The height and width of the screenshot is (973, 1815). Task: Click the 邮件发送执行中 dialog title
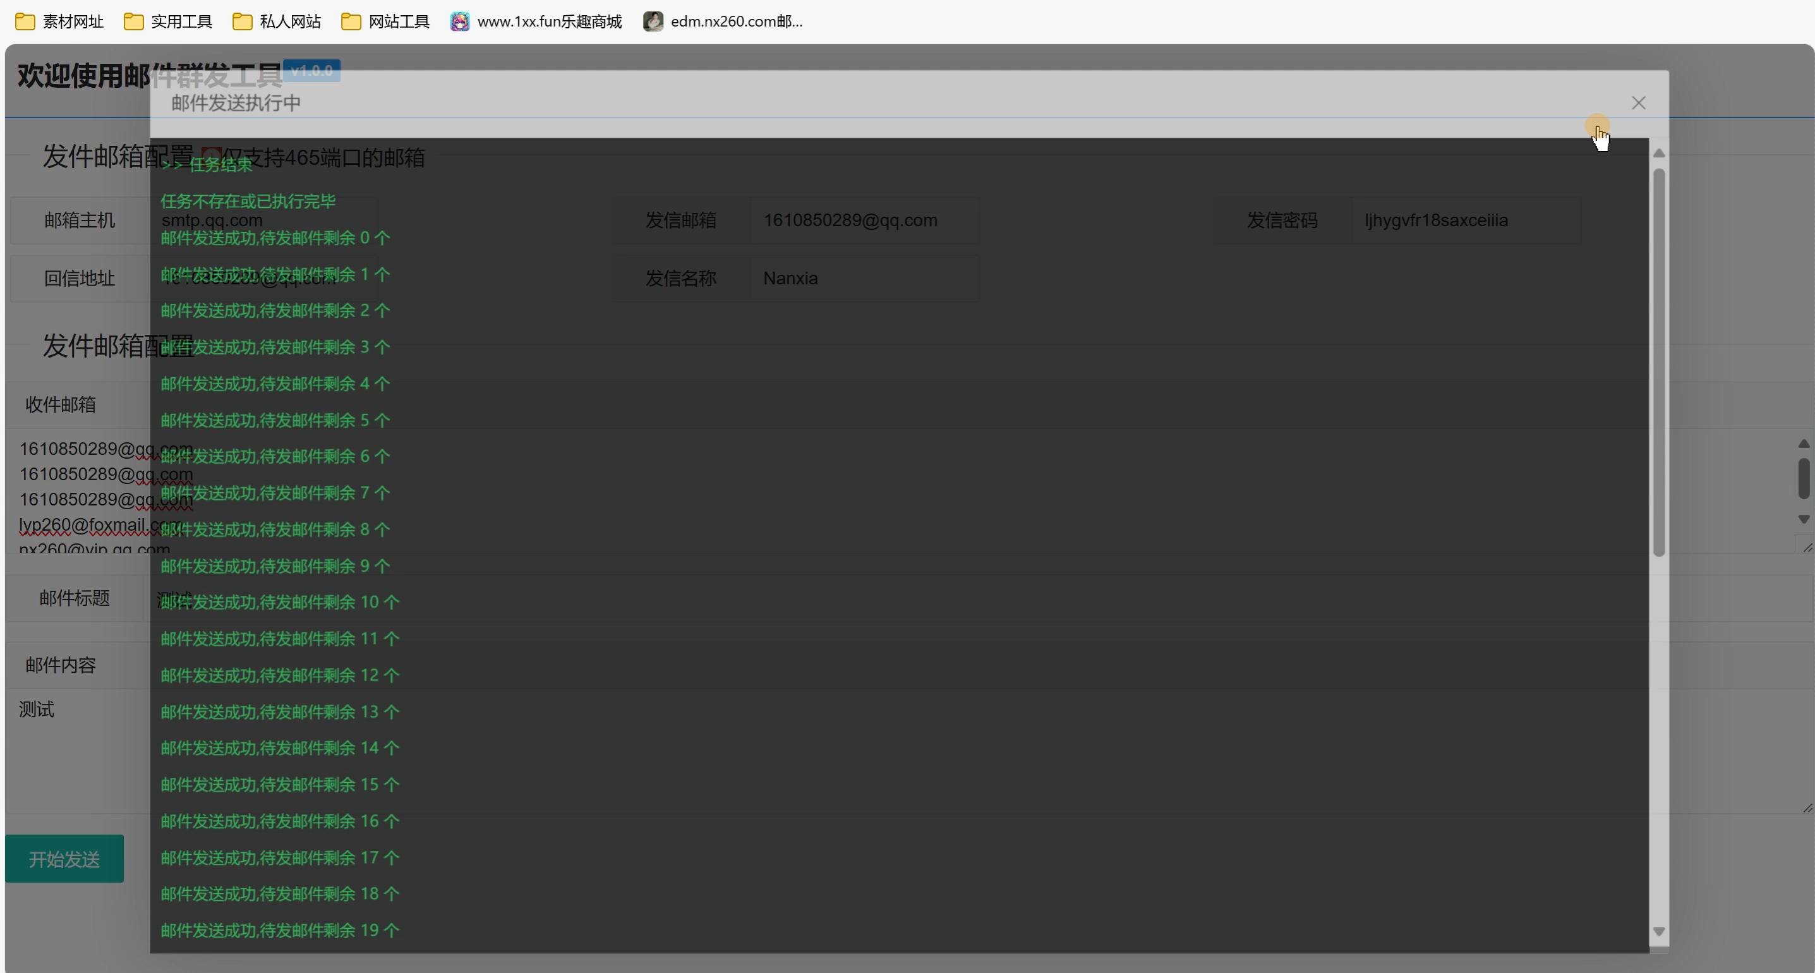236,103
